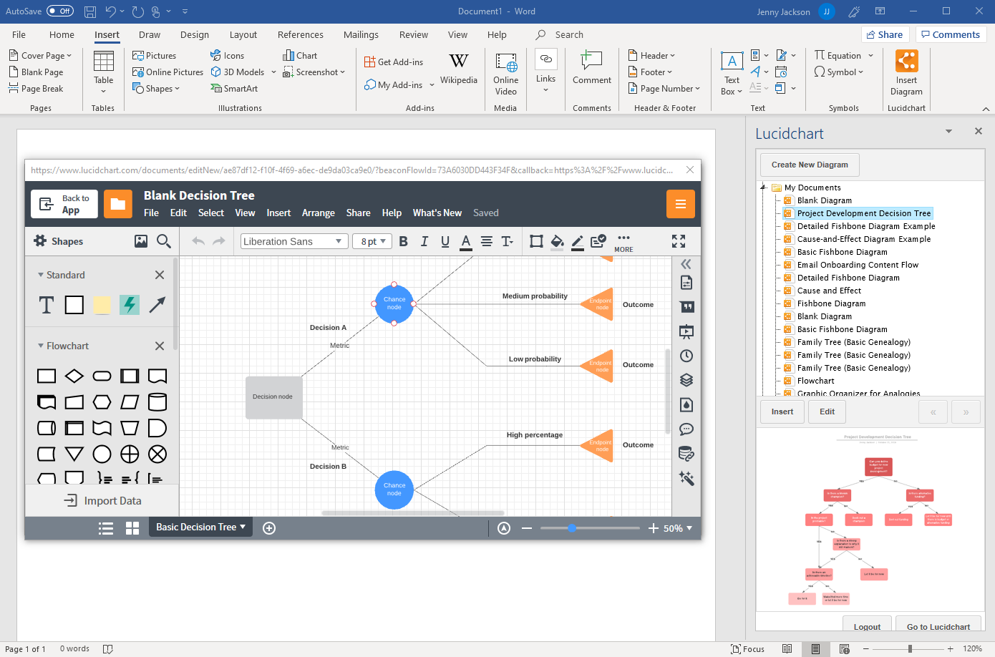Toggle italic formatting
This screenshot has width=995, height=657.
tap(424, 241)
